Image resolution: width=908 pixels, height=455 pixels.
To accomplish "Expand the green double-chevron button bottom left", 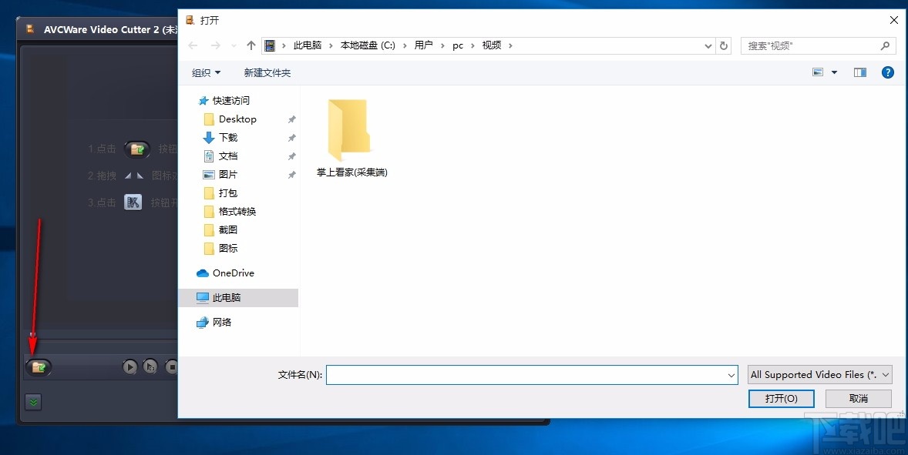I will pyautogui.click(x=32, y=401).
